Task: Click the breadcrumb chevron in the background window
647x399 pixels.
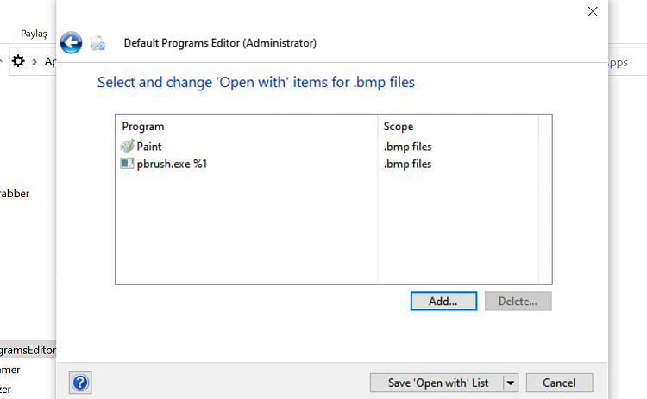Action: 35,62
